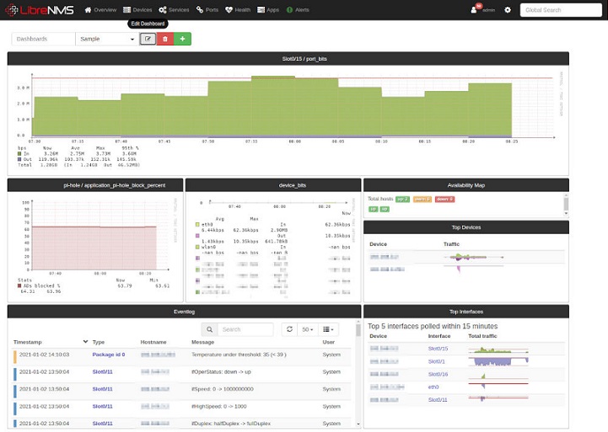
Task: Click the Global Search input field
Action: pyautogui.click(x=560, y=10)
